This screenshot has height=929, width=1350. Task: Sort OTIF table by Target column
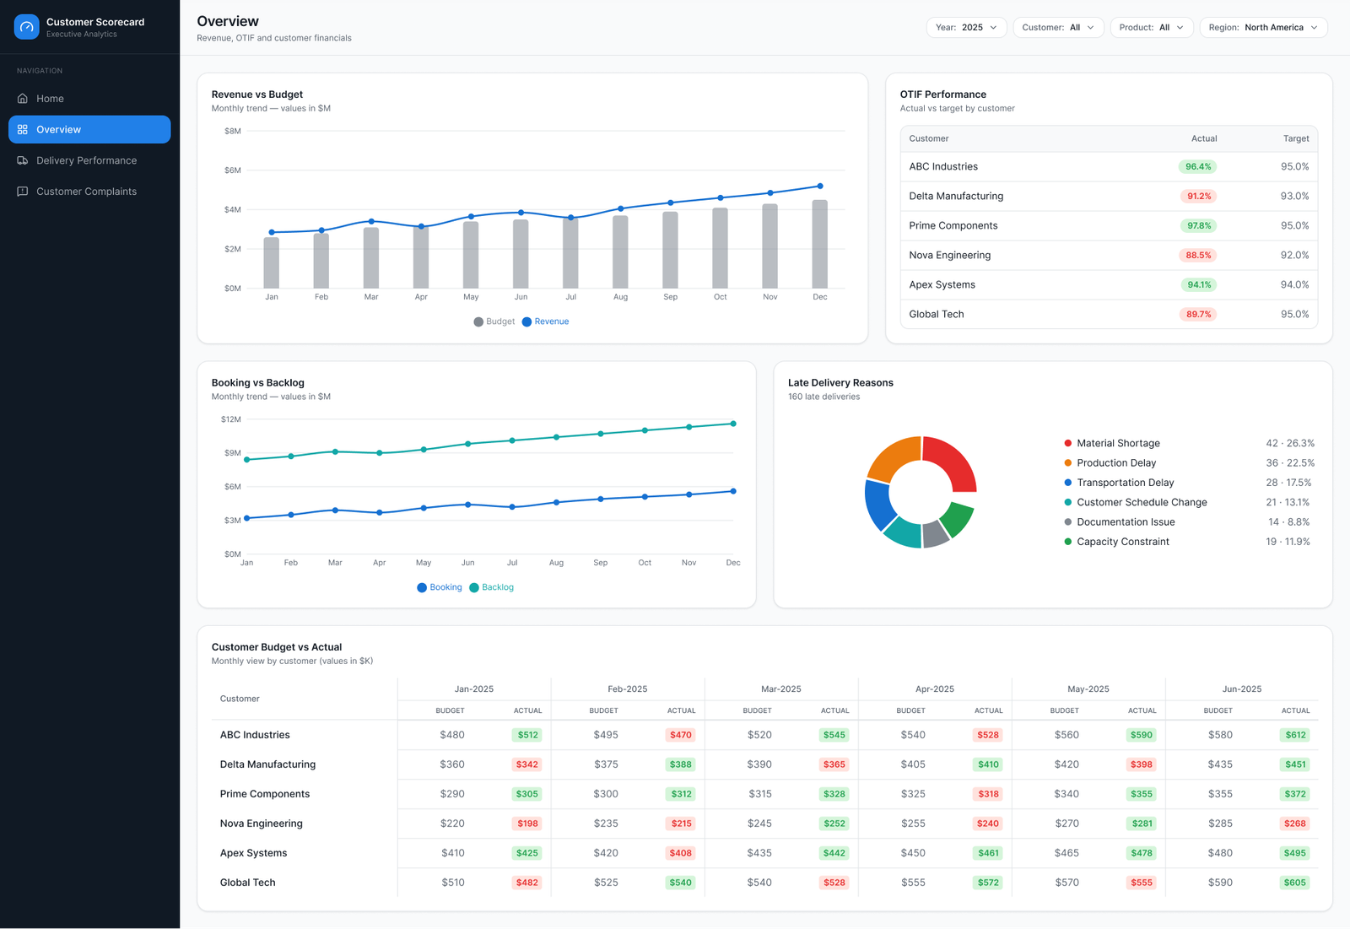[x=1296, y=138]
